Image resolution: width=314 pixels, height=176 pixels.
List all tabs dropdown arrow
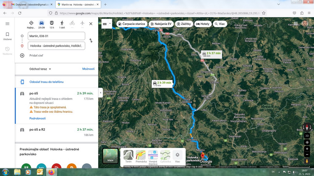coord(278,4)
